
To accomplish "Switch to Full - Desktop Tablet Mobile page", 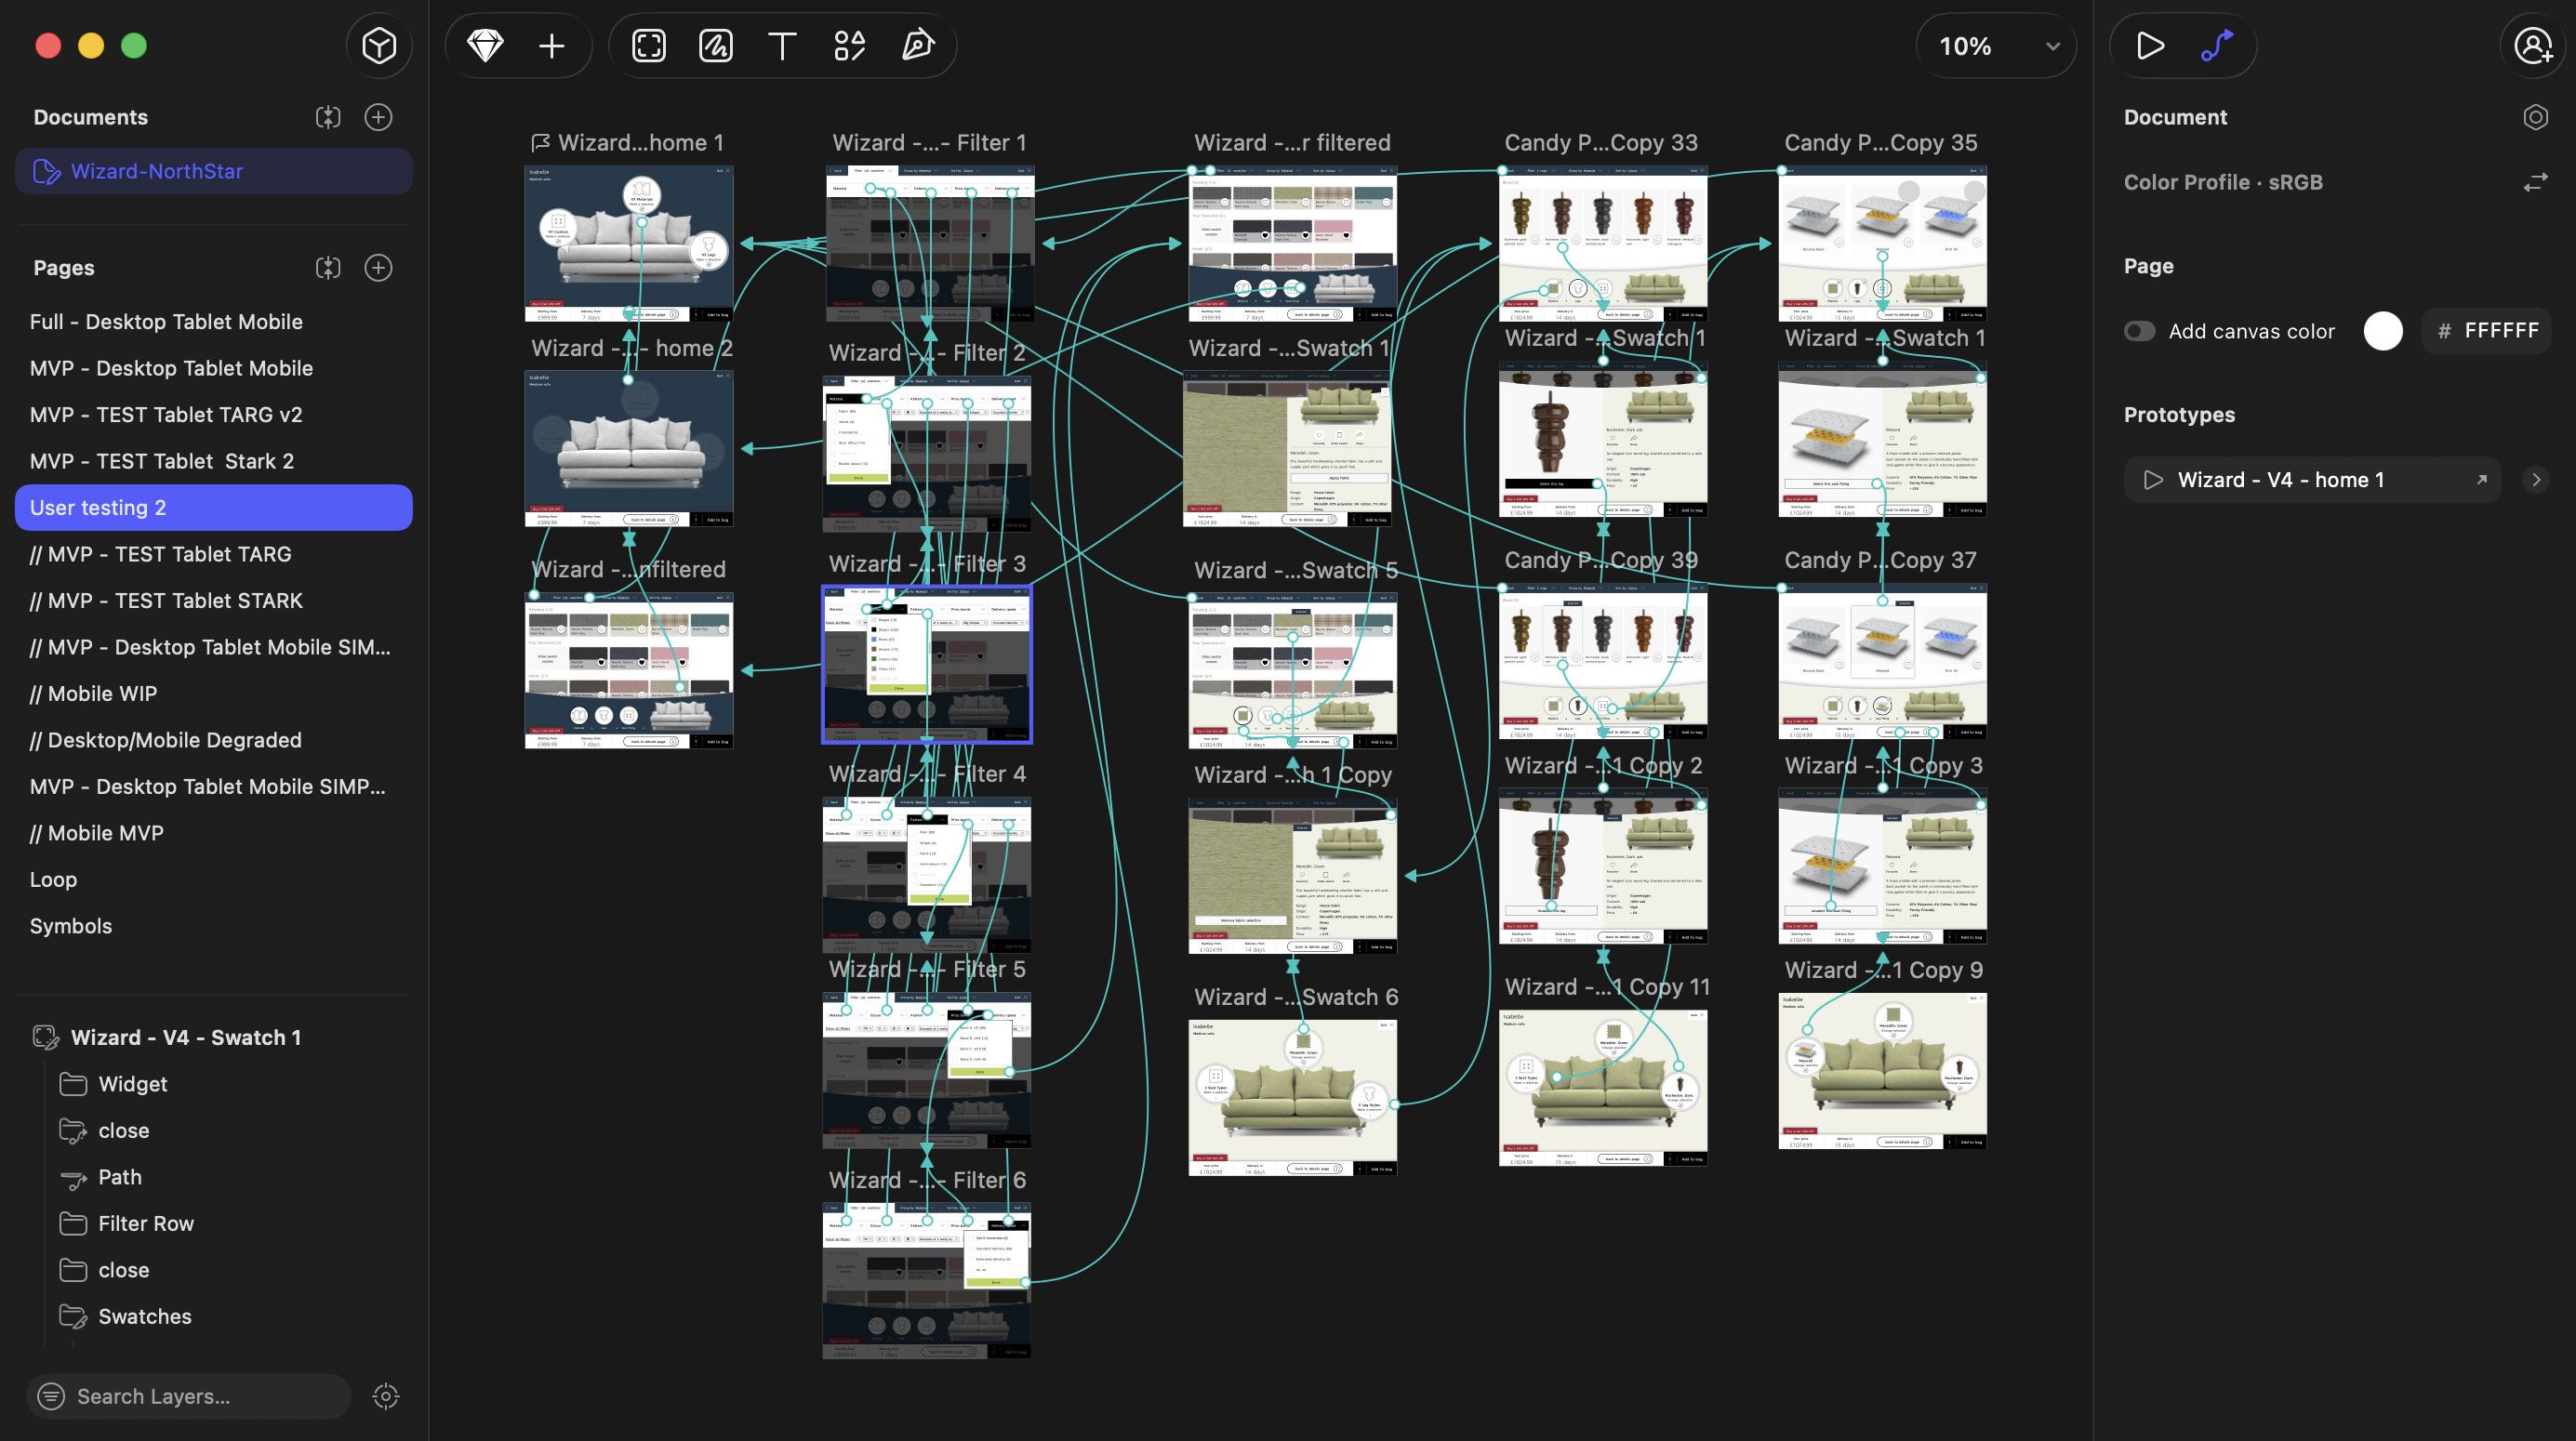I will (x=213, y=322).
